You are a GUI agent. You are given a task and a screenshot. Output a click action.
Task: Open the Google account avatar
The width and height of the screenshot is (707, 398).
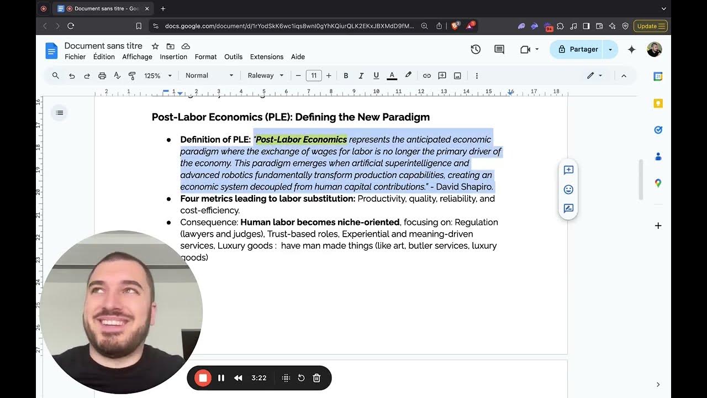655,49
